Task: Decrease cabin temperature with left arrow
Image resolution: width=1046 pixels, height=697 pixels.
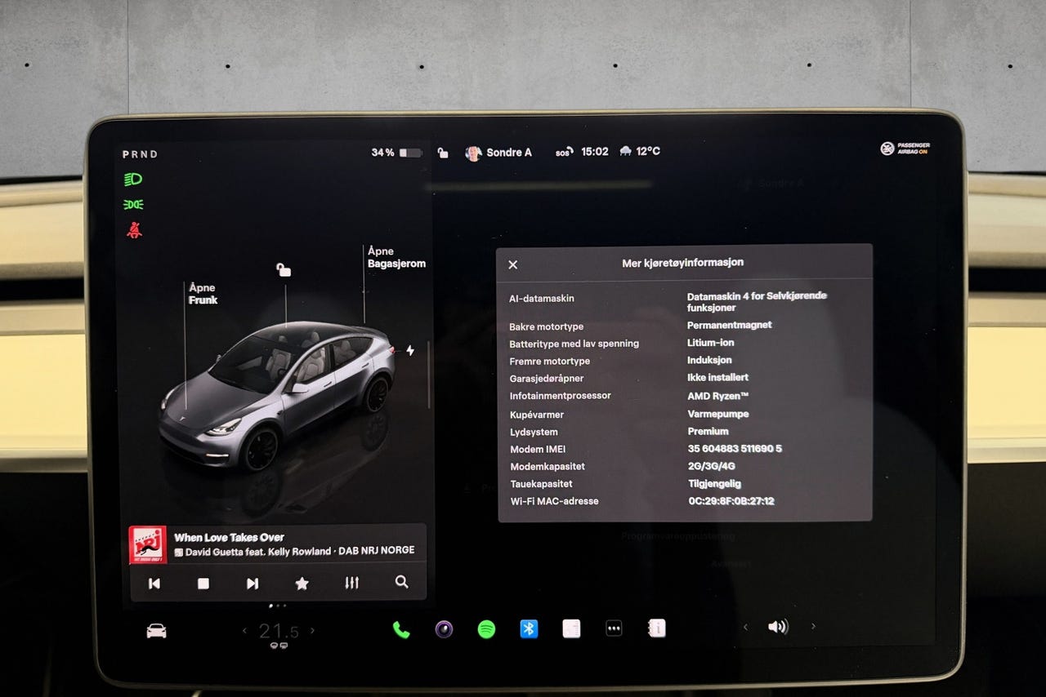Action: (x=244, y=631)
